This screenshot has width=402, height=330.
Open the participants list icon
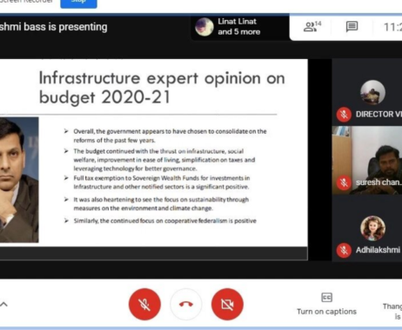[312, 27]
